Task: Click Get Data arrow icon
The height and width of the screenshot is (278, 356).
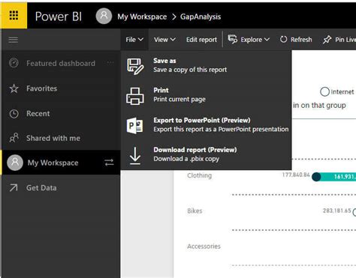Action: (x=14, y=187)
